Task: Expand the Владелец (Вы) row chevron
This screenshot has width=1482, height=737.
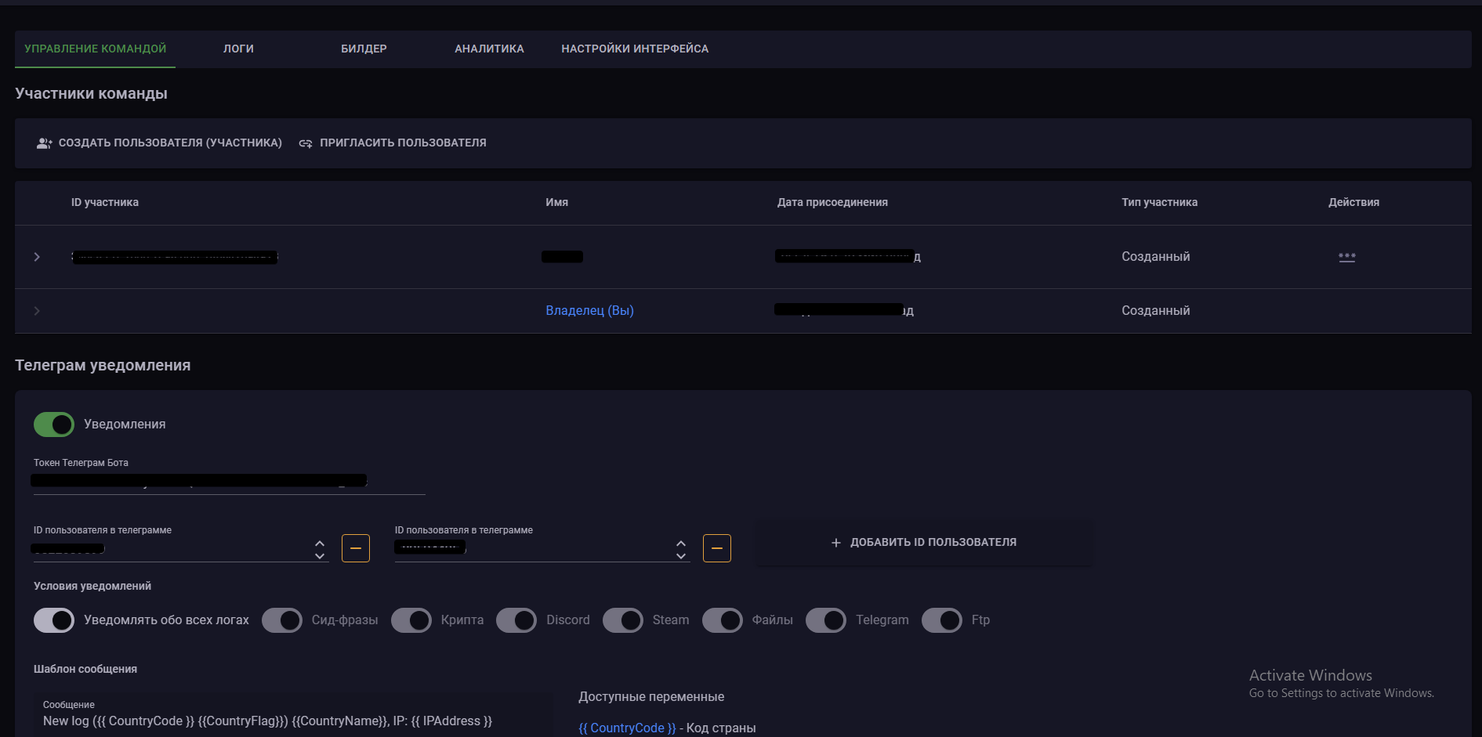Action: coord(37,311)
